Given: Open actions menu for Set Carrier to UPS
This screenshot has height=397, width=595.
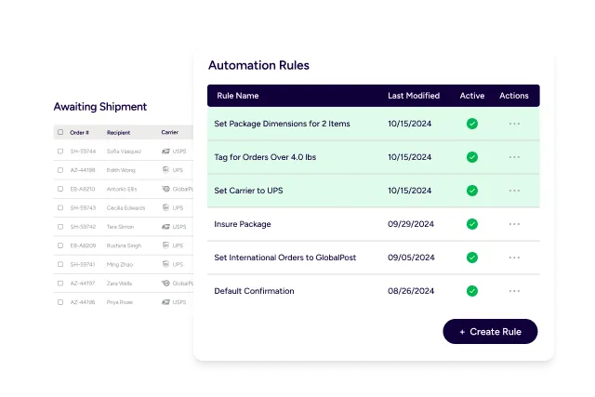Looking at the screenshot, I should (514, 191).
